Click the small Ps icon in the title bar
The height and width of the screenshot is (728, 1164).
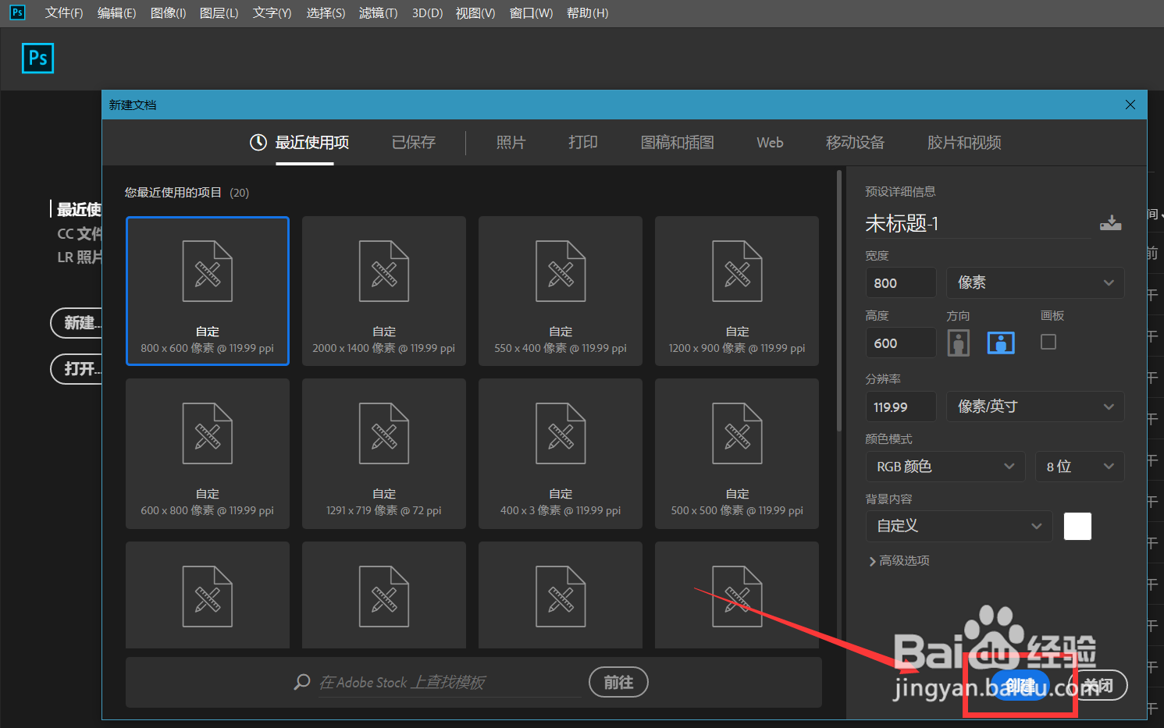[17, 12]
